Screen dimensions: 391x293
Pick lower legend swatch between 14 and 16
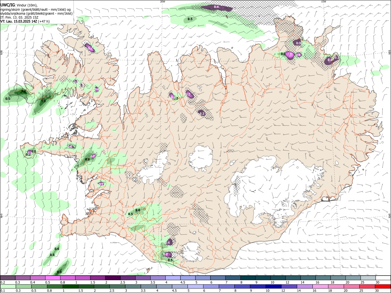point(304,286)
